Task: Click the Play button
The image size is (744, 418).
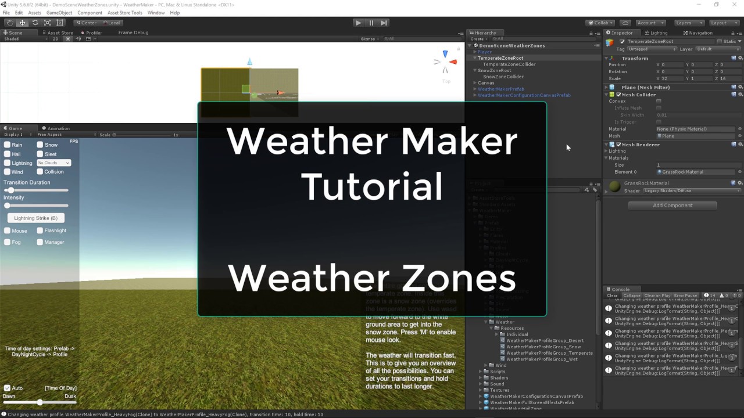Action: tap(358, 23)
